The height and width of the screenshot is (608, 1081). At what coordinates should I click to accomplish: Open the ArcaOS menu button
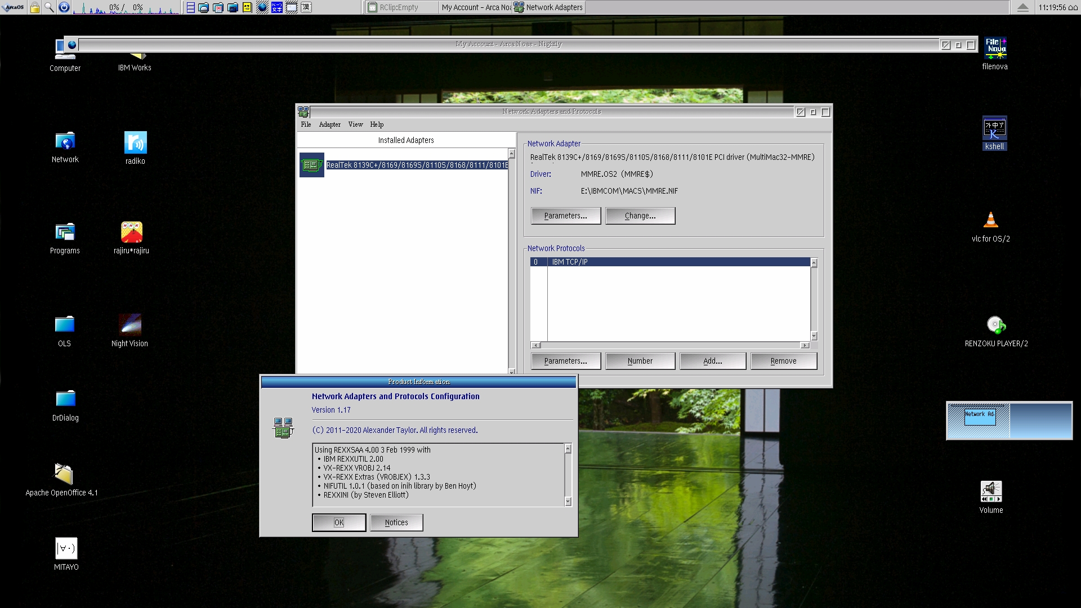coord(13,7)
